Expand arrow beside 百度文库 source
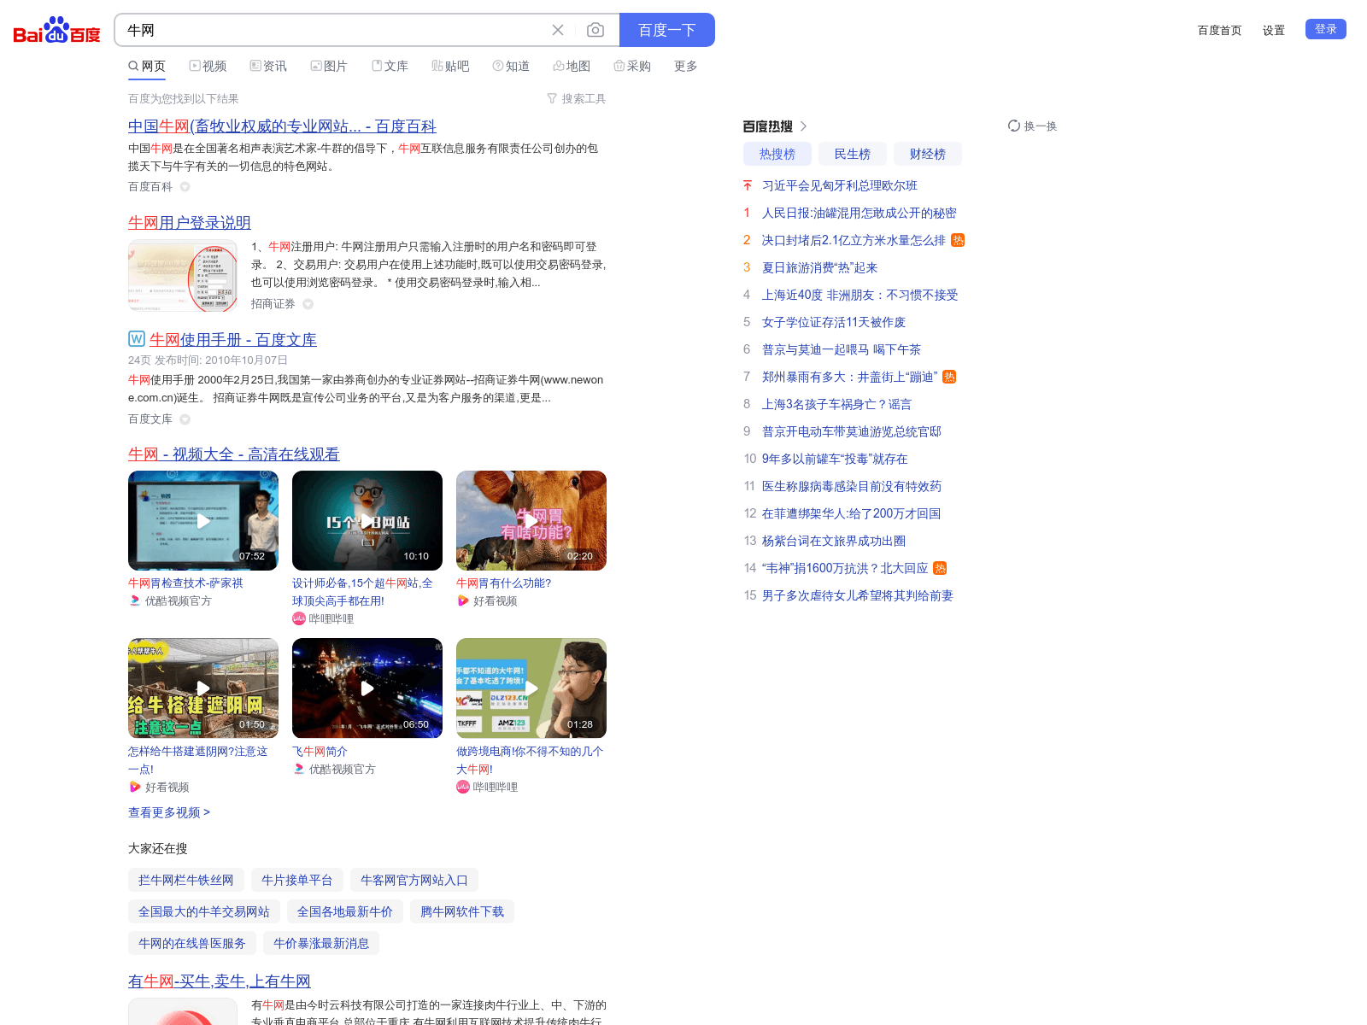The height and width of the screenshot is (1025, 1367). coord(185,419)
